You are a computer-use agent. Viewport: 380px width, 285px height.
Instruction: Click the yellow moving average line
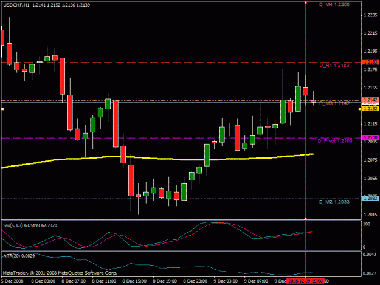click(157, 159)
